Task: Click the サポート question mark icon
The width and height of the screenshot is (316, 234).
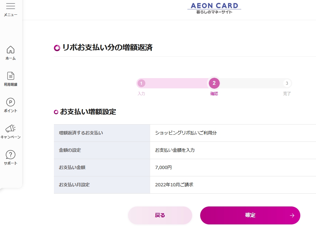Action: tap(11, 155)
